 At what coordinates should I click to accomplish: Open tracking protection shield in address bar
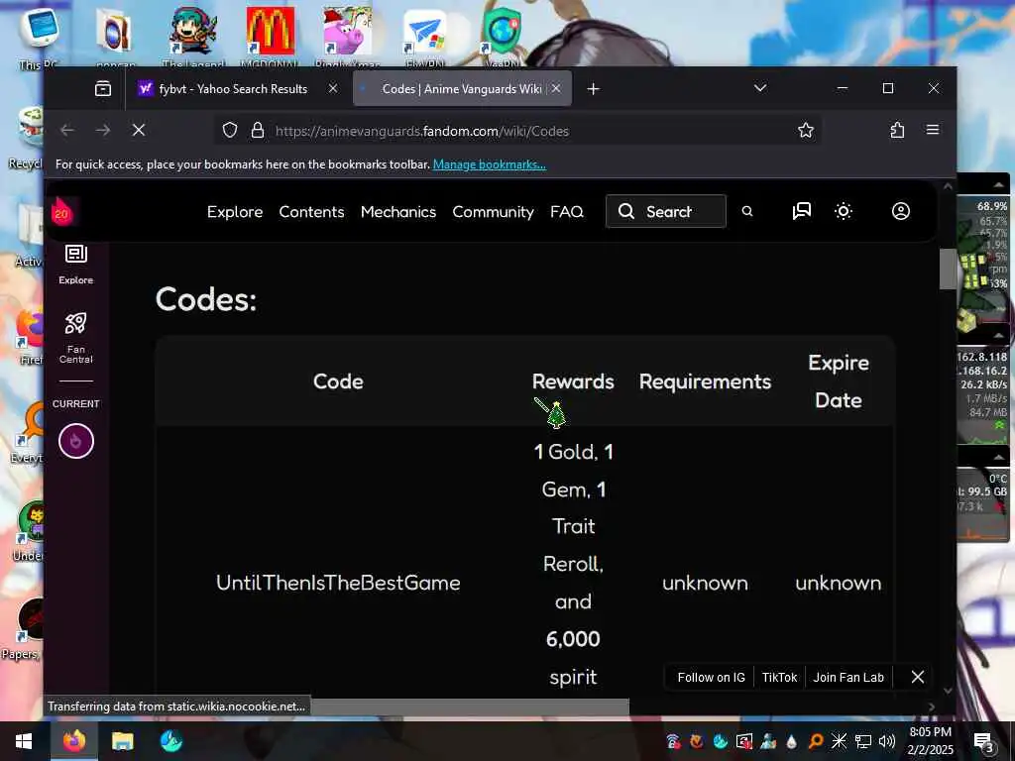(x=230, y=130)
